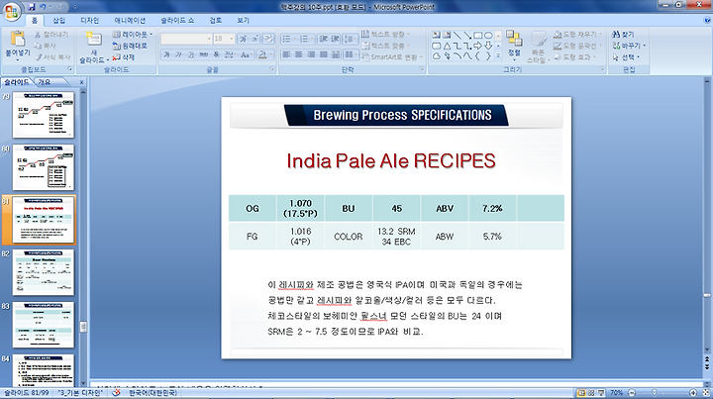
Task: Save the presentation with the floppy disk icon
Action: (32, 7)
